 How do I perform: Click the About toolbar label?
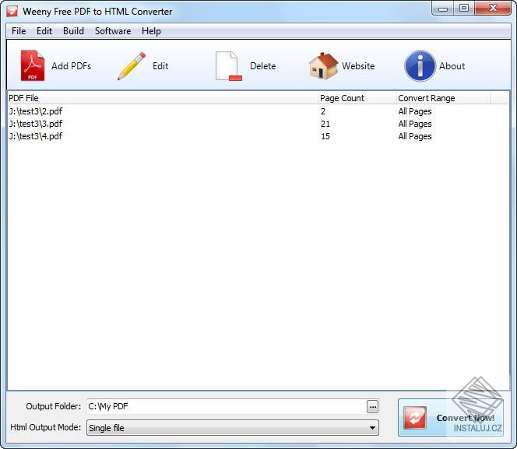(x=452, y=66)
